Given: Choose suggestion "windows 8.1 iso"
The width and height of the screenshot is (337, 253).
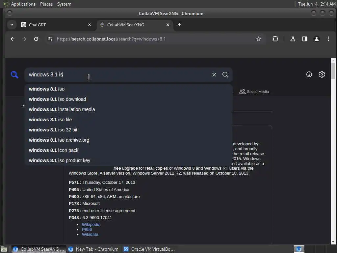Looking at the screenshot, I should [x=129, y=89].
